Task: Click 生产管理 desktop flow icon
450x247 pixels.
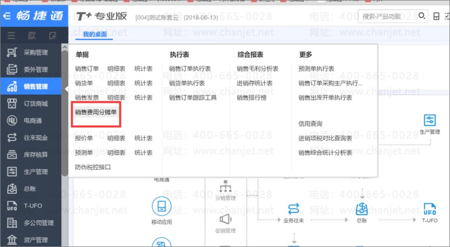Action: pos(429,120)
